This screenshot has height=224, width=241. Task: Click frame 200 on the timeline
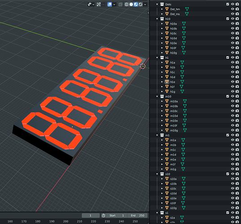point(66,221)
